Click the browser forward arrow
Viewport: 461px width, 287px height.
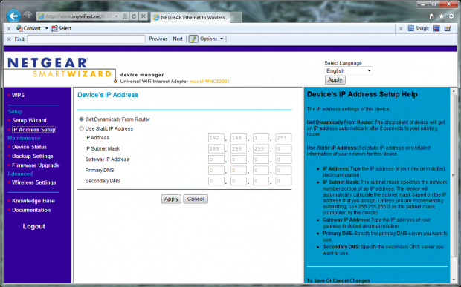(28, 16)
